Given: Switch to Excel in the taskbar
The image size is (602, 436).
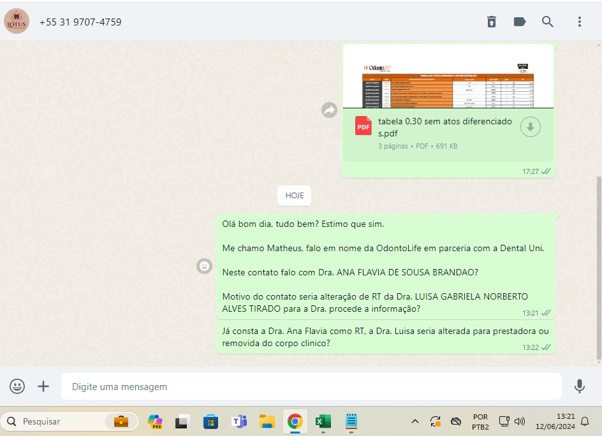Looking at the screenshot, I should click(323, 422).
